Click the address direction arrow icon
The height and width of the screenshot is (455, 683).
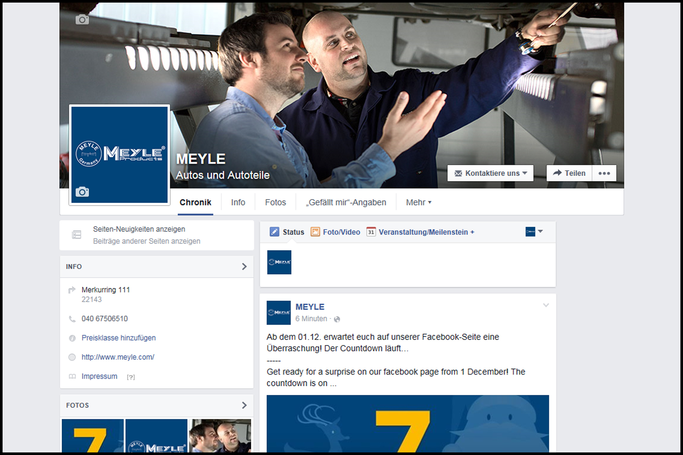[x=72, y=290]
